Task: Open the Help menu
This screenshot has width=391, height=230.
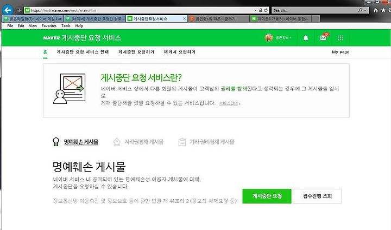Action: [x=79, y=26]
